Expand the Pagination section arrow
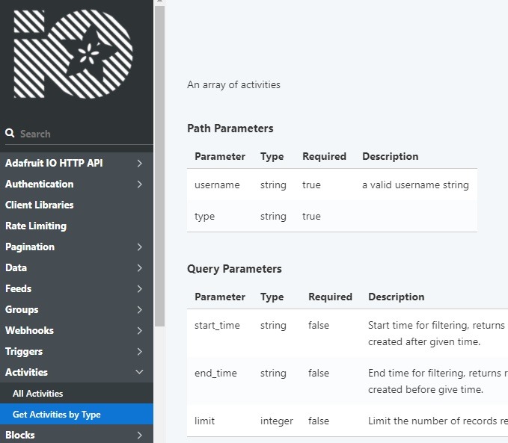Image resolution: width=508 pixels, height=443 pixels. click(140, 247)
